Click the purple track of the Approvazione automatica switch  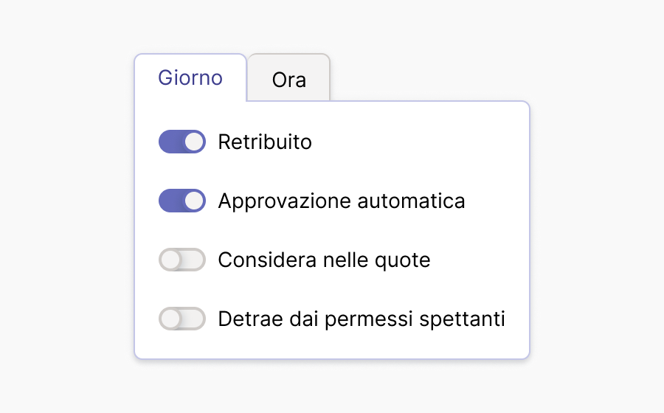pyautogui.click(x=170, y=201)
